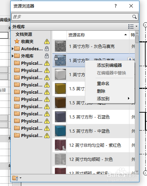Close the 资源浏览器 dialog
The image size is (147, 186).
pos(131,6)
